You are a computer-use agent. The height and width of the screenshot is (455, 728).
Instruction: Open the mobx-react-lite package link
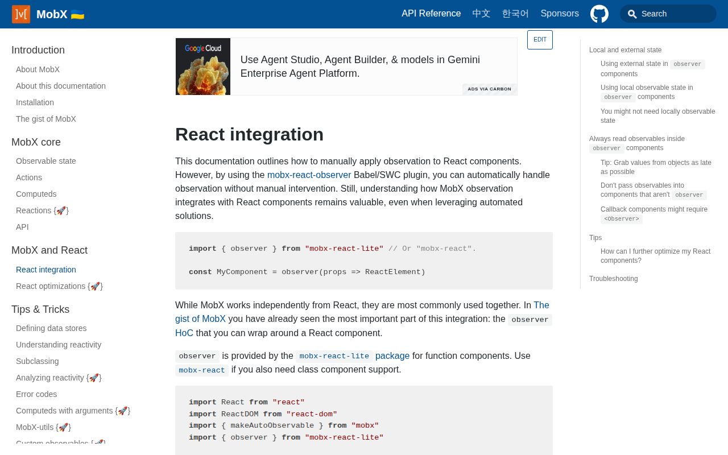click(353, 356)
